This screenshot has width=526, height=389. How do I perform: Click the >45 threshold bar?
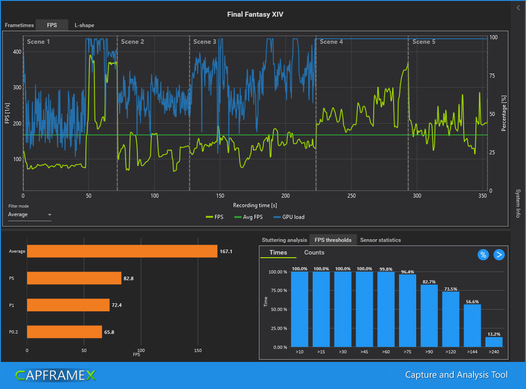(x=364, y=309)
